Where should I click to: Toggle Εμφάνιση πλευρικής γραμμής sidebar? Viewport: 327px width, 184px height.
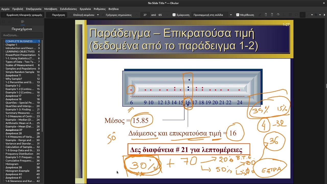point(22,15)
